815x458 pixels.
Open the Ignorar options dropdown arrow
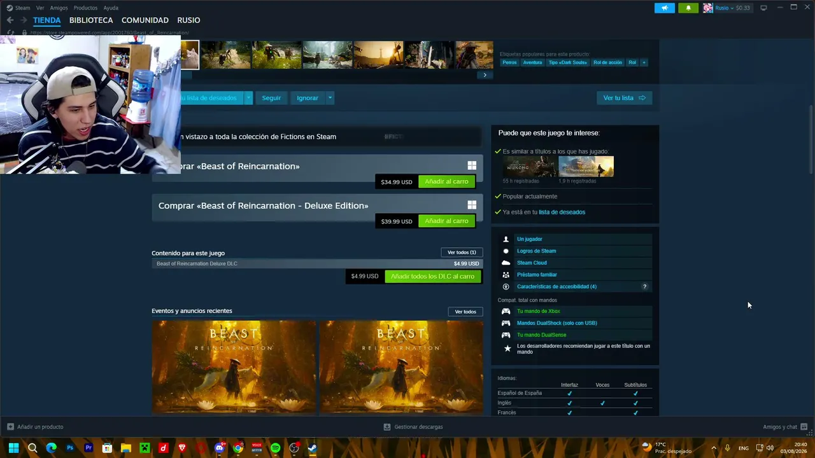(x=330, y=98)
